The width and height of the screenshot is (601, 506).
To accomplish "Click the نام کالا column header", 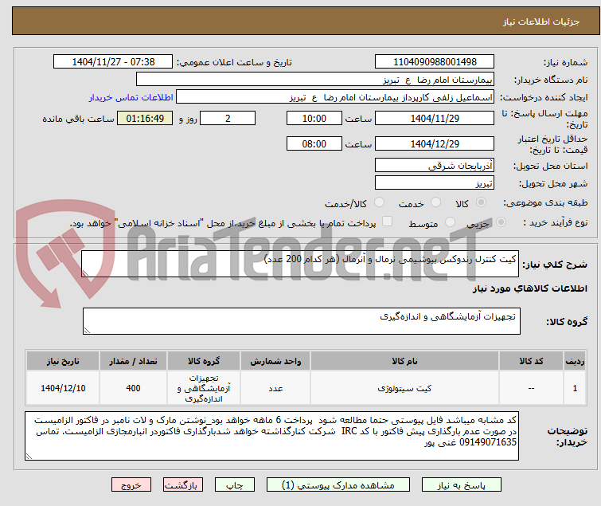I will [x=404, y=361].
